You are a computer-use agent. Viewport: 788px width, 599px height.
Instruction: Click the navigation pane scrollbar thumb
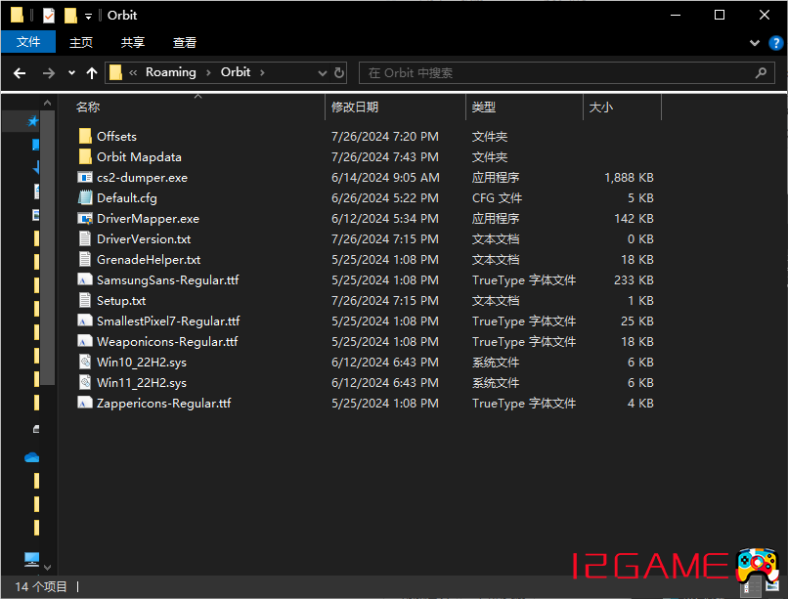tap(48, 247)
